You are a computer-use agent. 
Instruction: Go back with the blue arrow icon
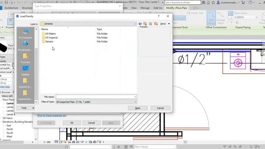(x=140, y=24)
